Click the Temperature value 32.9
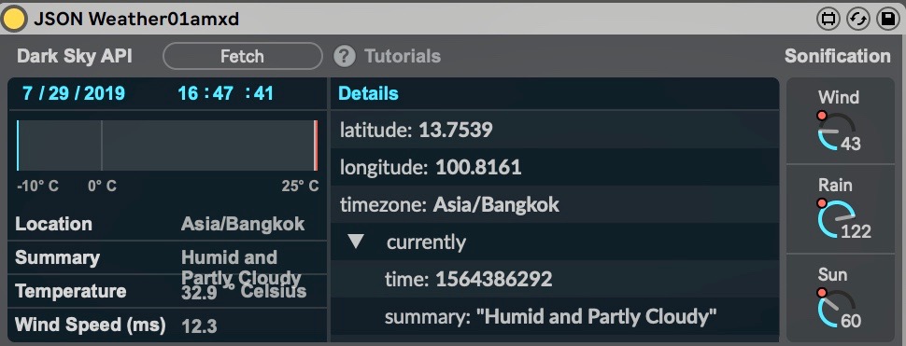 click(199, 293)
